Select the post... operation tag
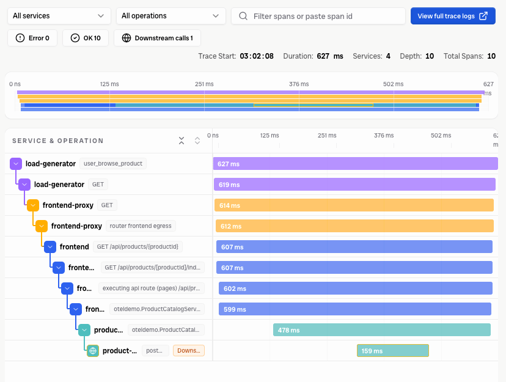This screenshot has height=382, width=506. point(155,350)
